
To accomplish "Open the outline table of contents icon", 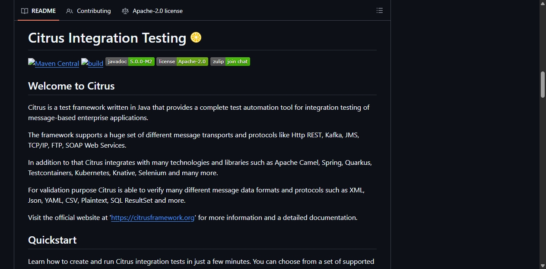I will click(379, 10).
